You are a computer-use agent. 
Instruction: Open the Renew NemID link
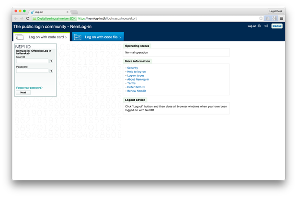point(137,91)
